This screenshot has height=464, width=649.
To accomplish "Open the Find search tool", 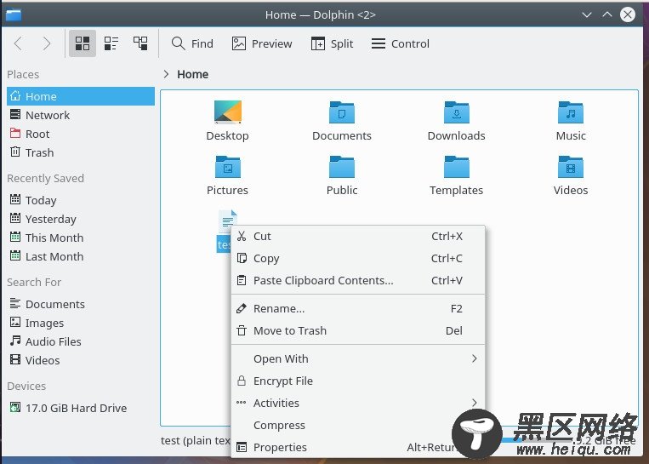I will pyautogui.click(x=192, y=43).
